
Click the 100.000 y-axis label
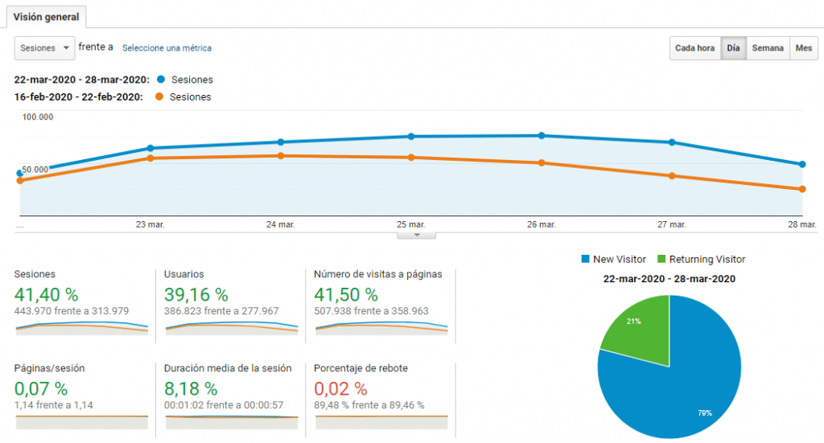pyautogui.click(x=37, y=117)
